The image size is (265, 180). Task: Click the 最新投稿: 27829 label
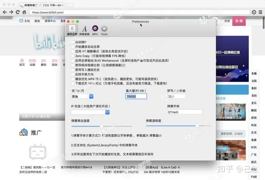[231, 134]
